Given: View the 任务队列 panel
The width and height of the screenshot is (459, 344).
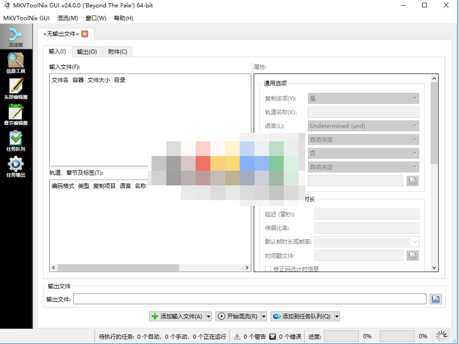Looking at the screenshot, I should point(16,139).
